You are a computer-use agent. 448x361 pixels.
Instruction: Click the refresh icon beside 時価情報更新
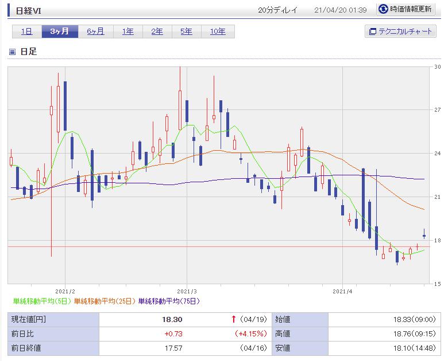pos(383,9)
